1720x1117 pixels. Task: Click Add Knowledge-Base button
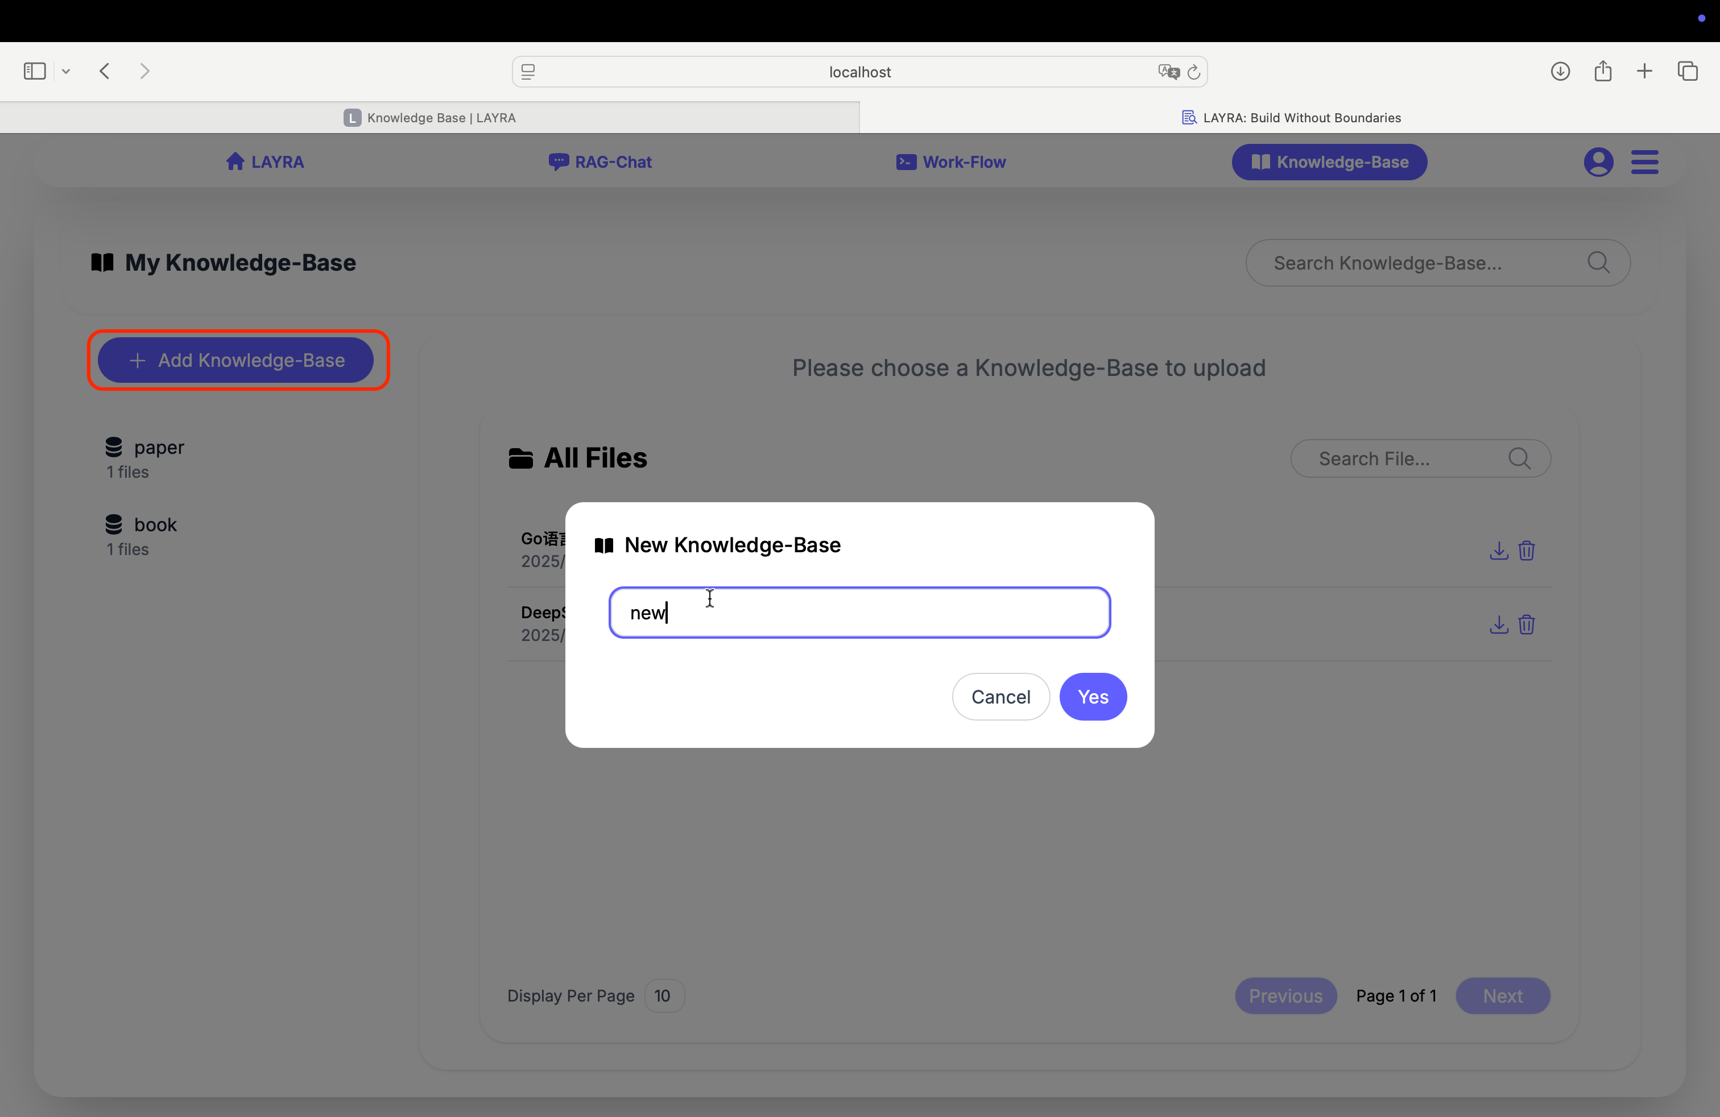point(235,360)
